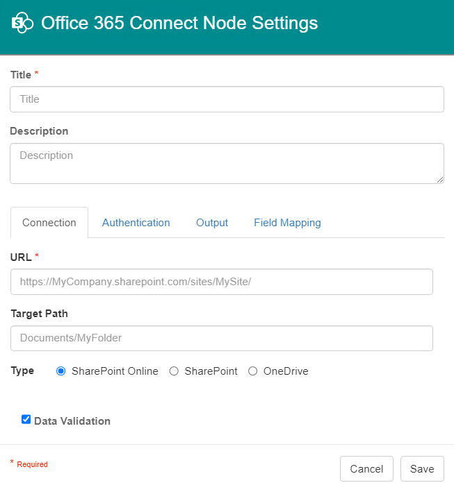
Task: Select the Connection tab
Action: tap(49, 223)
